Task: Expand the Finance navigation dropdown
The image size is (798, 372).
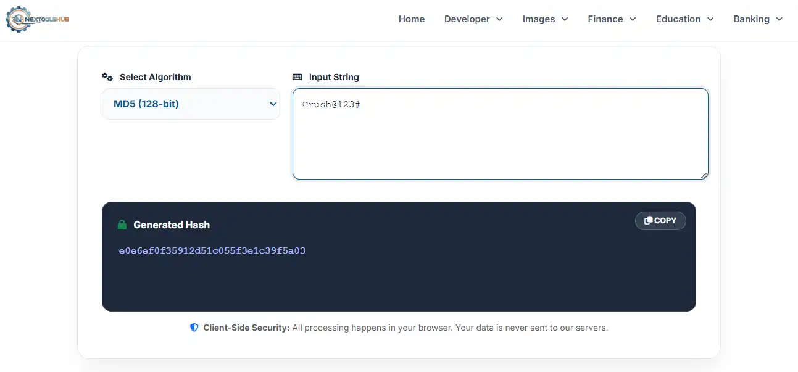Action: [x=611, y=19]
